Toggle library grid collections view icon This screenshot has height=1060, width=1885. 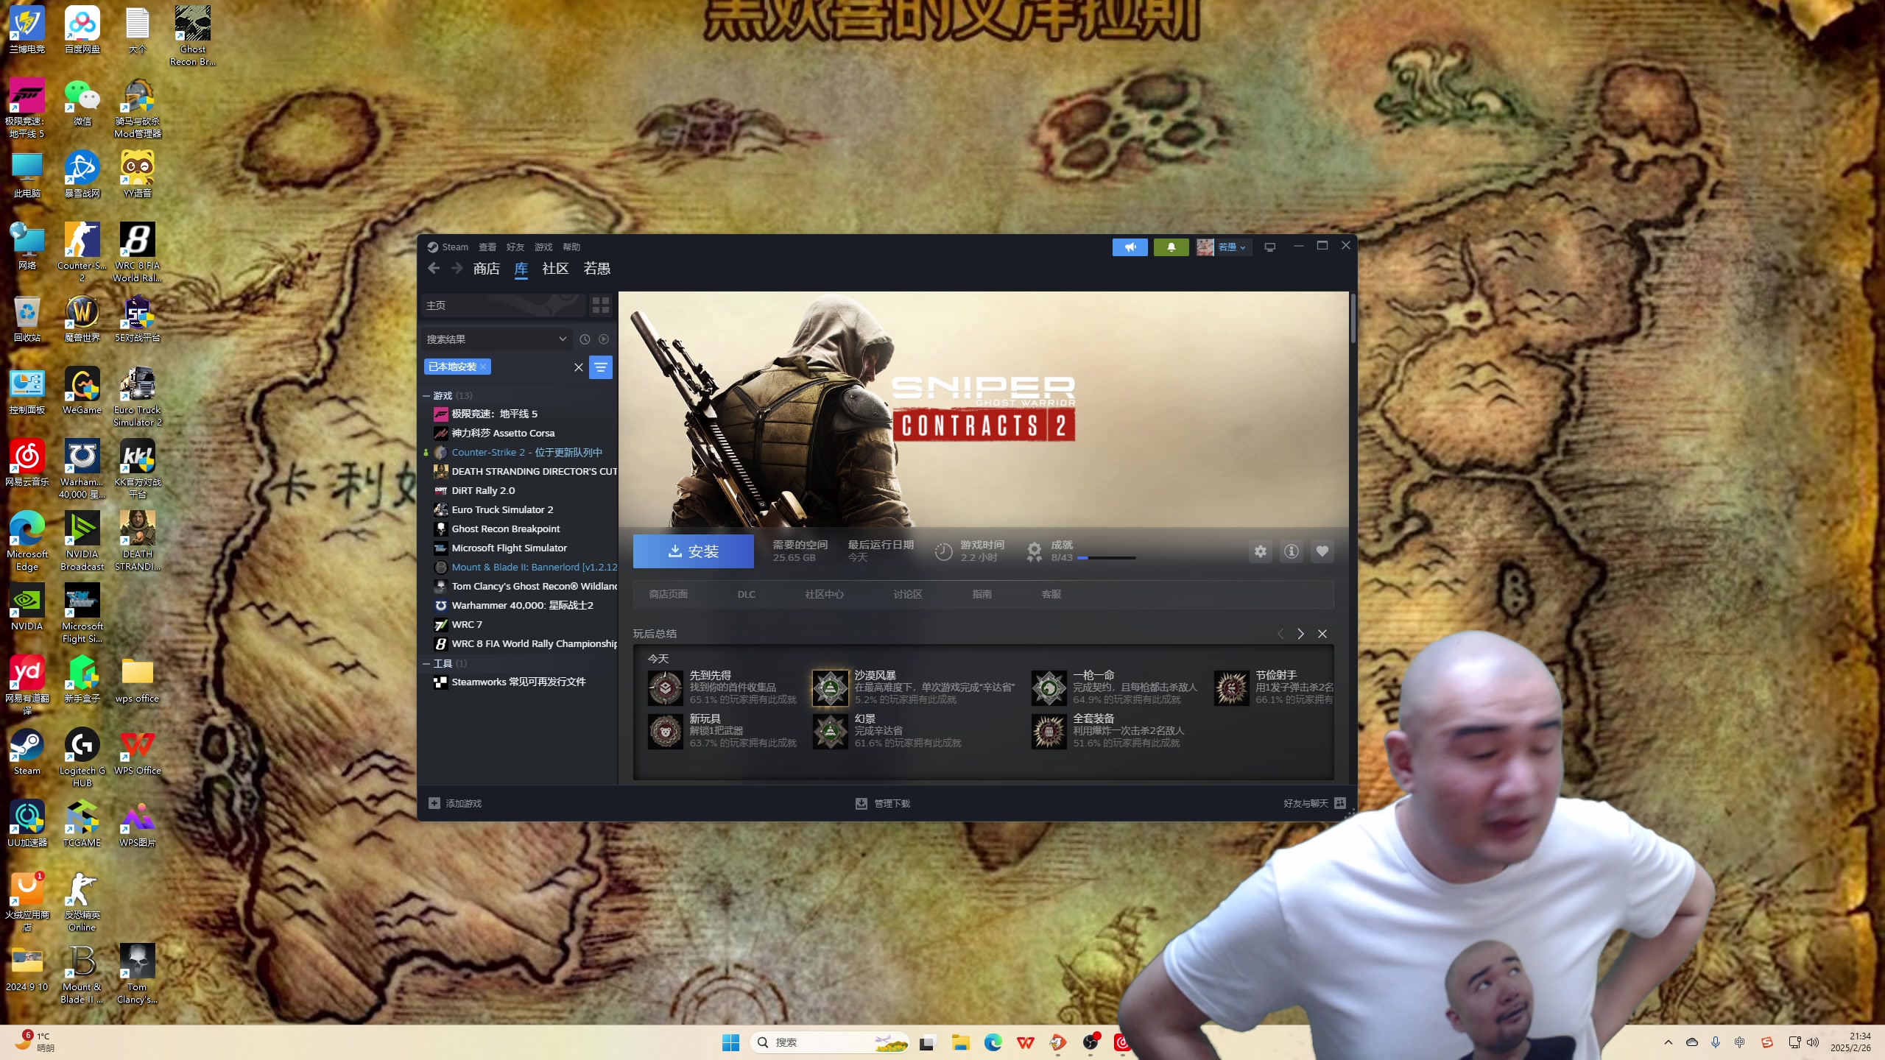pos(601,305)
